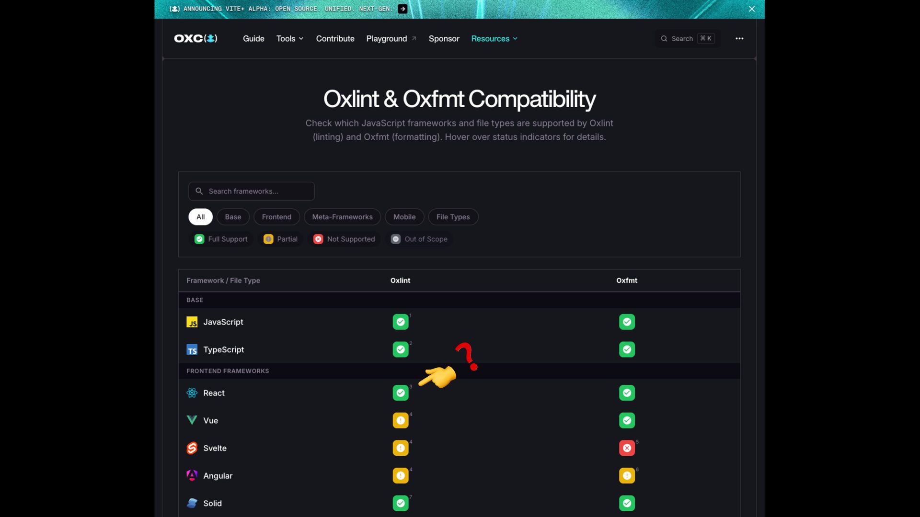Screen dimensions: 920x517
Task: Click the Angular Oxfmt partial-support icon
Action: (627, 476)
